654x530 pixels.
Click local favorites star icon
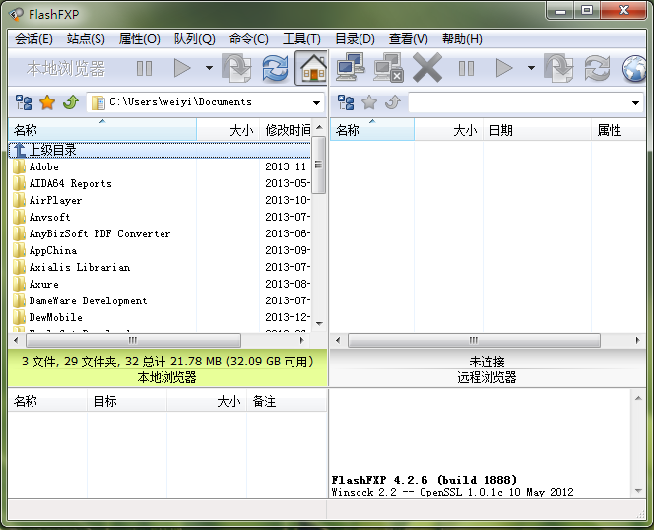(x=47, y=102)
